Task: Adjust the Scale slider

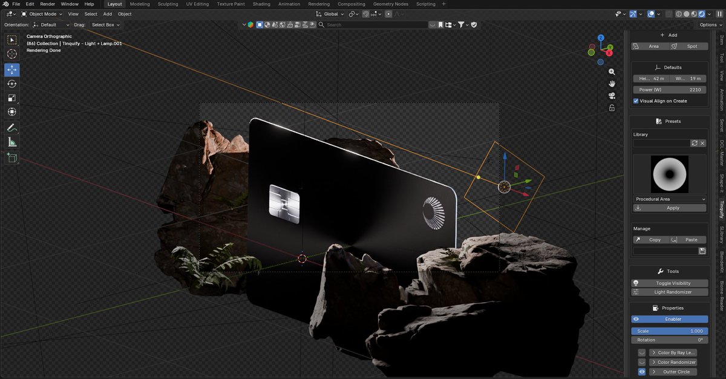Action: coord(669,331)
